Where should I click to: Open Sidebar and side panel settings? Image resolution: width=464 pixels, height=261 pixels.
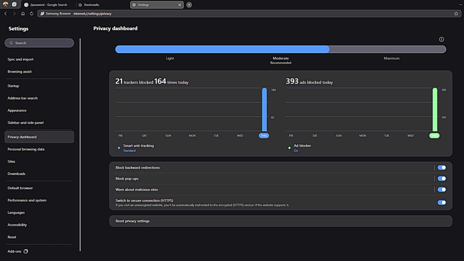[39, 123]
